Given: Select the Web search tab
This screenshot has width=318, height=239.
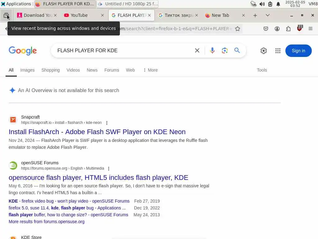Looking at the screenshot, I should tap(130, 70).
